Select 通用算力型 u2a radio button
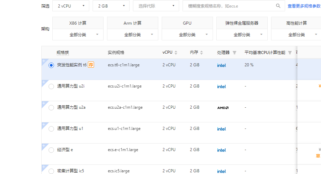Screen dimensions: 321x174 tap(51, 108)
